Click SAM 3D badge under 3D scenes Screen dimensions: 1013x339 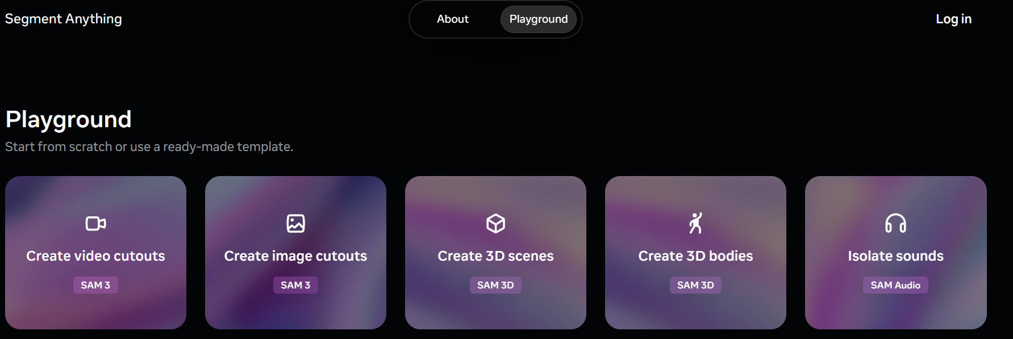[x=495, y=285]
